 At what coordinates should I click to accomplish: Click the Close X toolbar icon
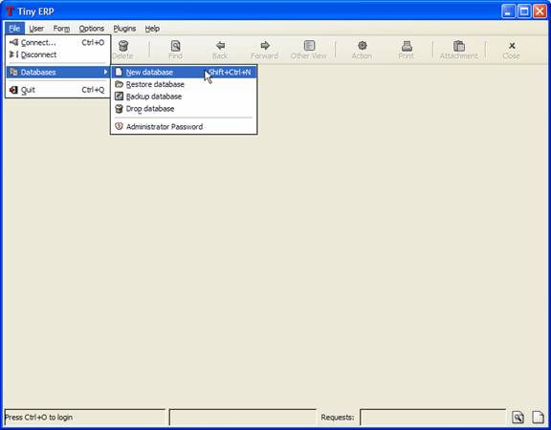(x=512, y=46)
